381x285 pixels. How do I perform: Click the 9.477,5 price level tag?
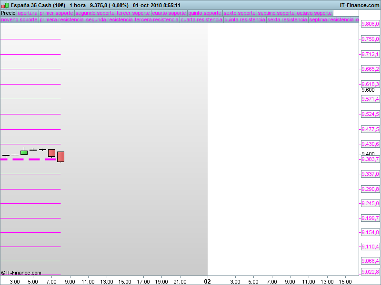point(370,129)
